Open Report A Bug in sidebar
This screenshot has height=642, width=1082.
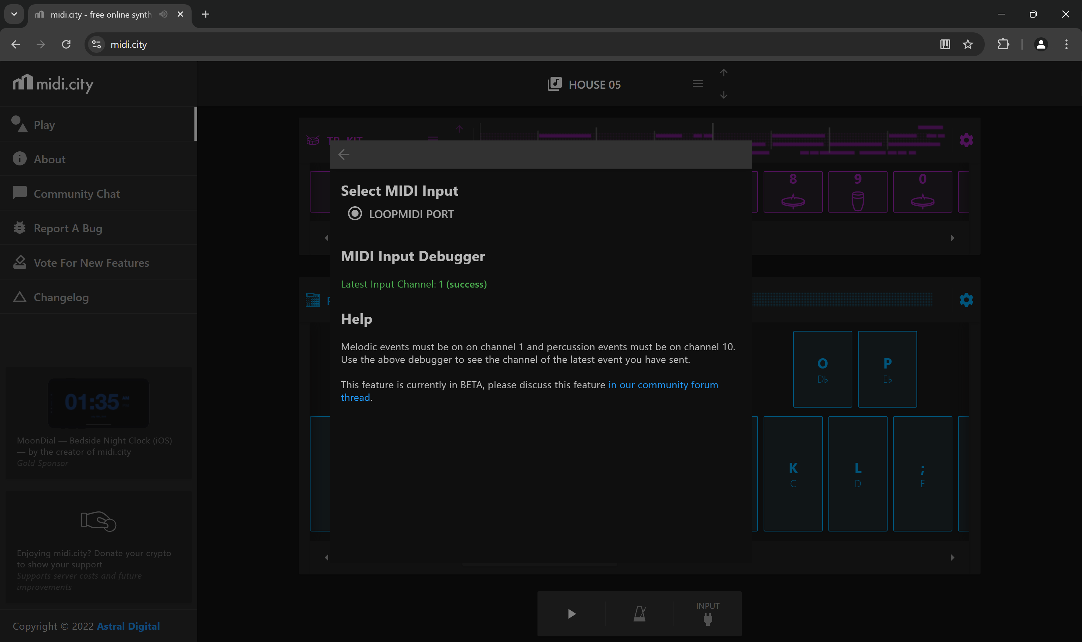98,228
